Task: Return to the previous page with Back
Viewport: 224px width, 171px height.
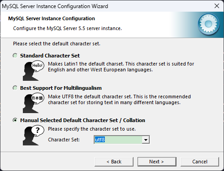Action: point(114,162)
